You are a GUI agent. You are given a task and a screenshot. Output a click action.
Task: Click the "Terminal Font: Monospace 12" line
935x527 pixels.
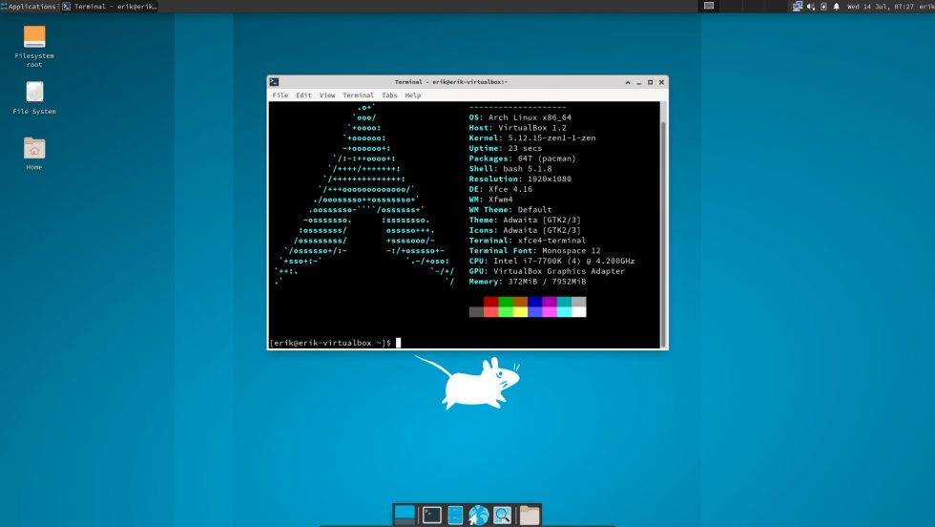(535, 251)
